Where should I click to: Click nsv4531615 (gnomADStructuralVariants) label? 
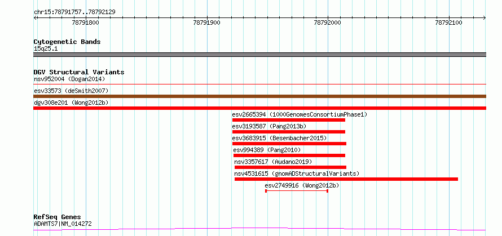coord(297,173)
